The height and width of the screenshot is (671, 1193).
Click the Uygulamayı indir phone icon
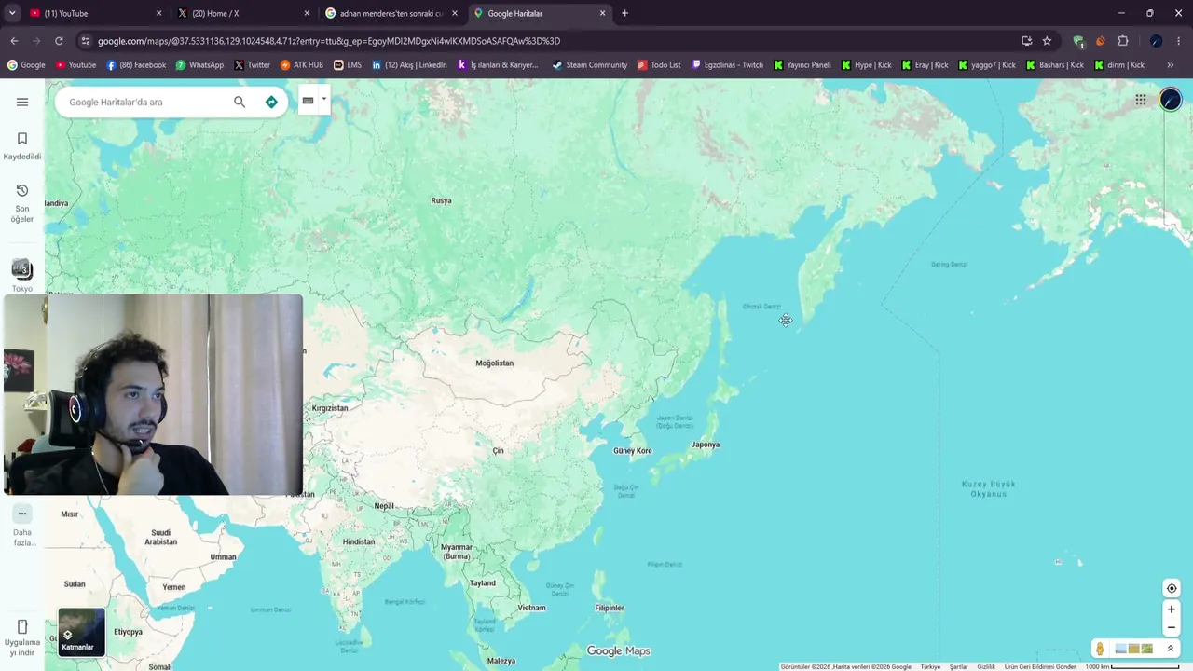coord(22,626)
